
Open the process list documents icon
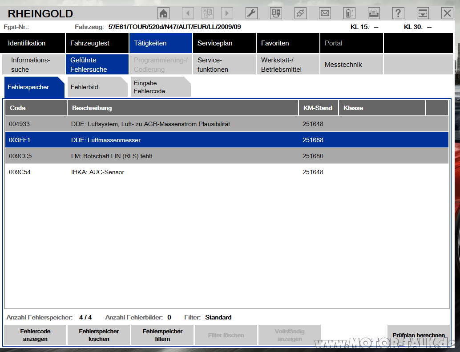[208, 13]
